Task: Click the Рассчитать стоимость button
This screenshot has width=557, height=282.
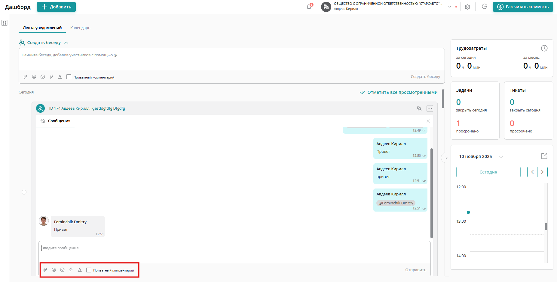Action: point(523,7)
